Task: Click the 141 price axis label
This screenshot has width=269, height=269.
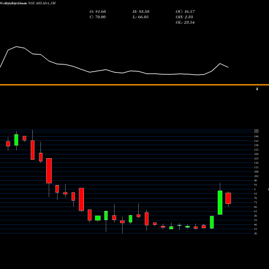Action: point(256,141)
